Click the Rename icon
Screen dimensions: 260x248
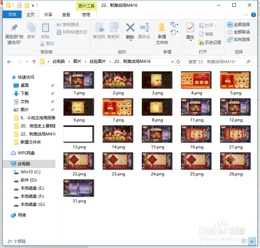pyautogui.click(x=144, y=27)
